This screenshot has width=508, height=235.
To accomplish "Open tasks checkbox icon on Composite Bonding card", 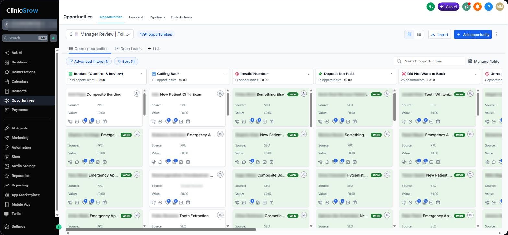I will [98, 122].
